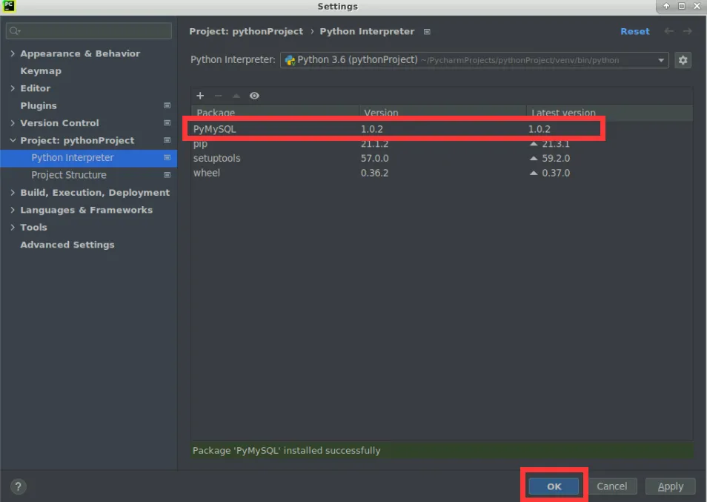
Task: Click the project icon beside Project: pythonProject
Action: (x=167, y=140)
